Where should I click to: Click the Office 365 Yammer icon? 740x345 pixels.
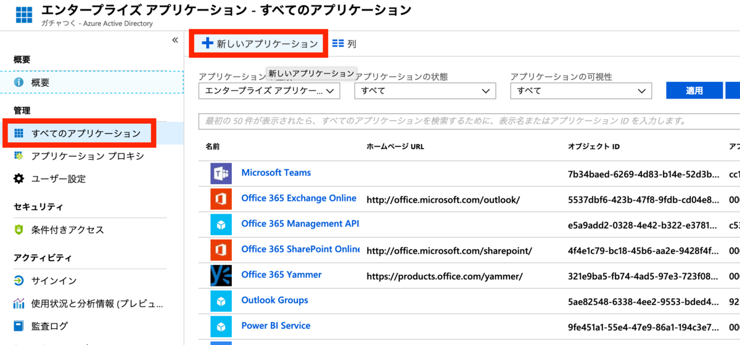pyautogui.click(x=220, y=276)
